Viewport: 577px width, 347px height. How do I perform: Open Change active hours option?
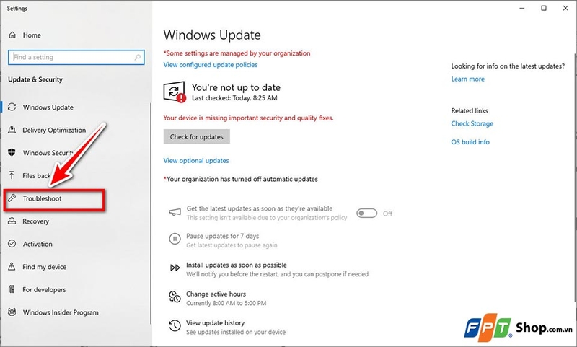(x=216, y=294)
